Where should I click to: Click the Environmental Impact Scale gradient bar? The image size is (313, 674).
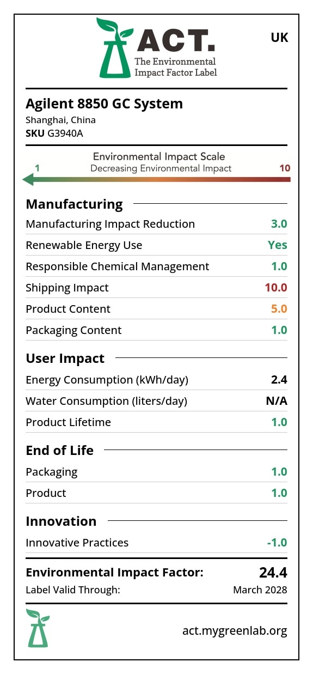156,179
